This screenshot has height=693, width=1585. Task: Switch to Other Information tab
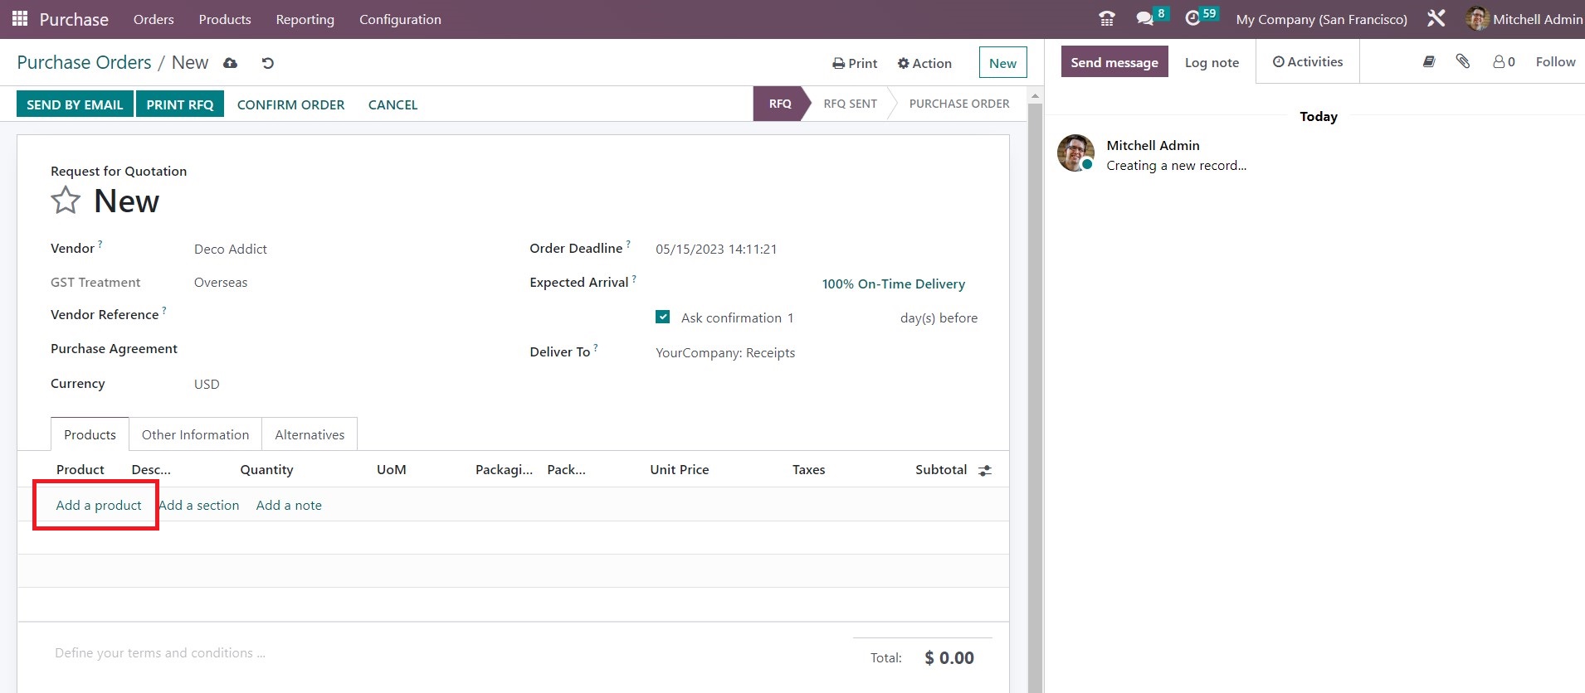point(195,434)
